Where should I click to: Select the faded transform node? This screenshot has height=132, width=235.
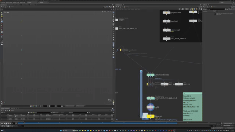click(124, 50)
